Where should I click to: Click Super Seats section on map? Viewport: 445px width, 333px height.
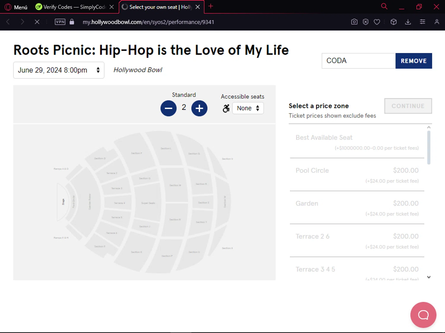point(148,203)
